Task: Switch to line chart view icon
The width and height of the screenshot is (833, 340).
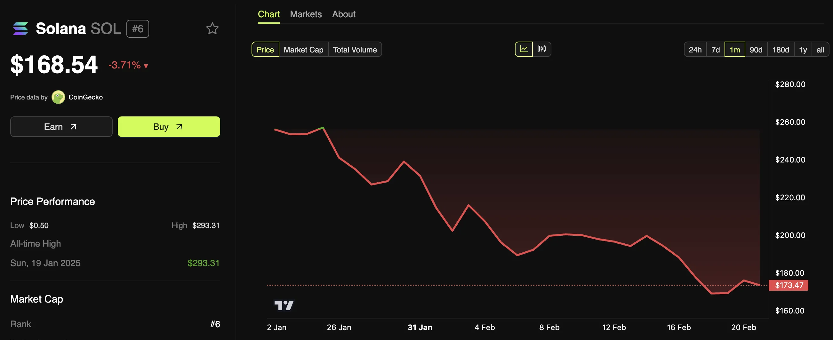Action: click(524, 49)
